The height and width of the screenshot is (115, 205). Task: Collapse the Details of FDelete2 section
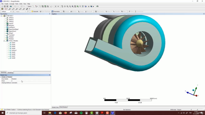[x=1, y=77]
